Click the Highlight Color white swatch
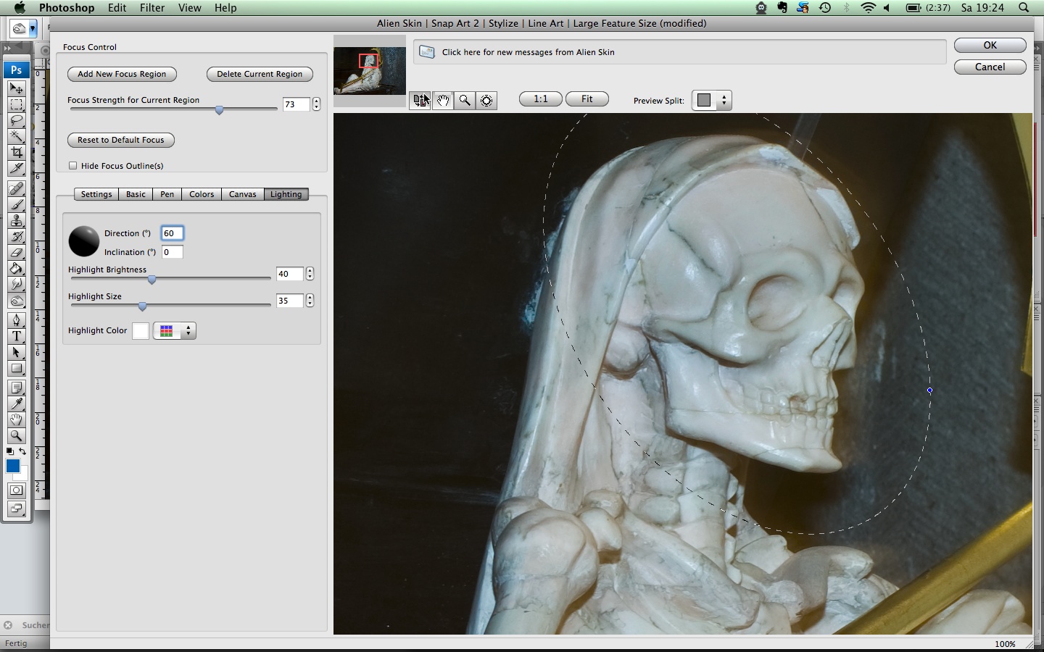 point(141,331)
